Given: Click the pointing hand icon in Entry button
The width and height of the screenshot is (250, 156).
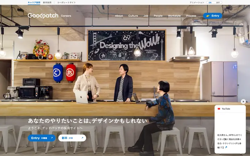Looking at the screenshot, I should [x=208, y=16].
